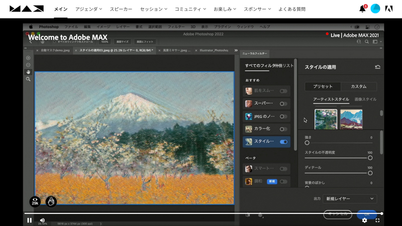Click the before/after preview icon
The height and width of the screenshot is (226, 402).
pos(248,215)
